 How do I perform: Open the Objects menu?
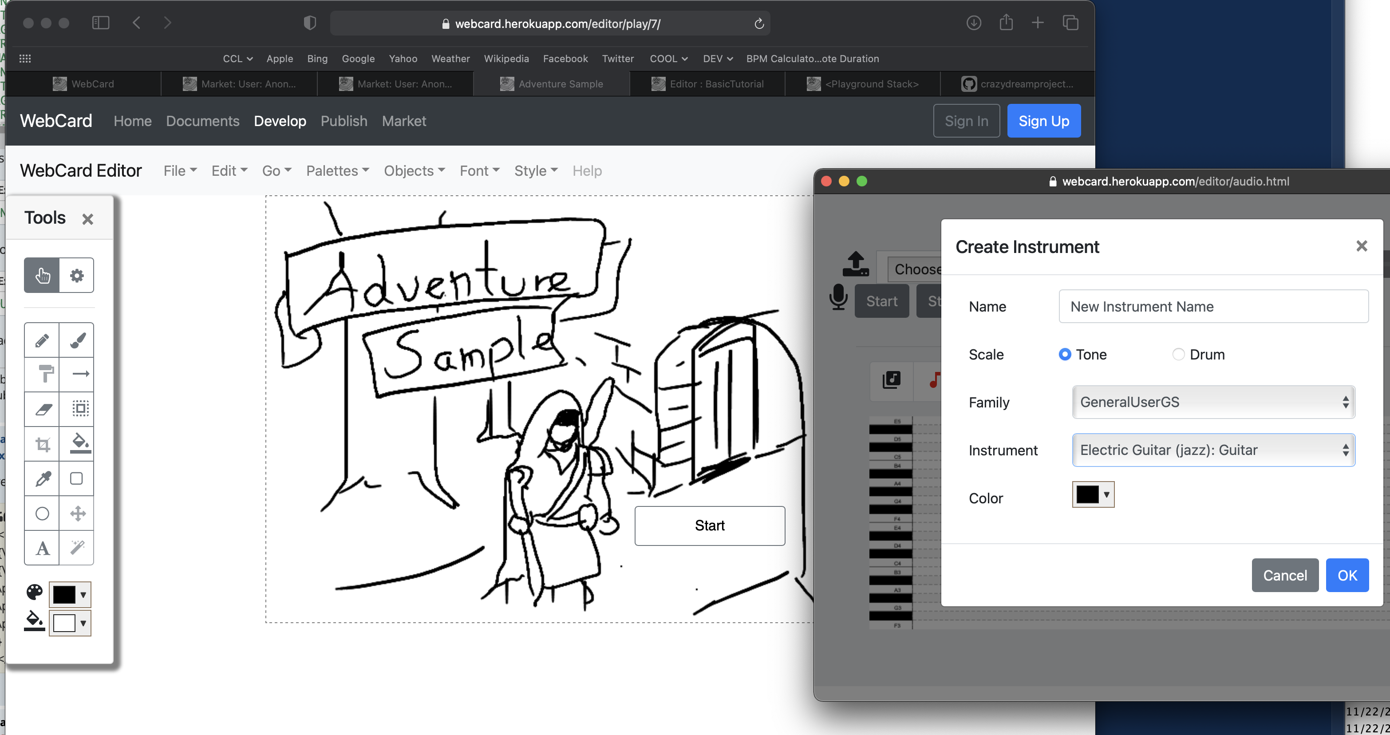pyautogui.click(x=413, y=170)
